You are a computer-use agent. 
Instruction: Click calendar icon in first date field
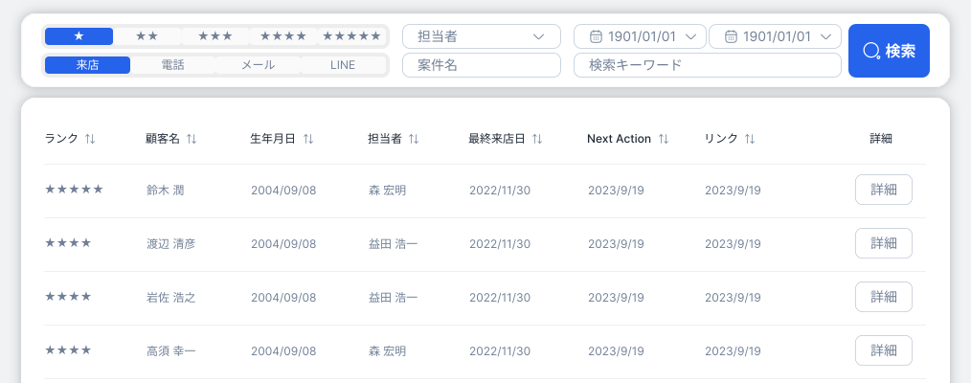pos(595,36)
